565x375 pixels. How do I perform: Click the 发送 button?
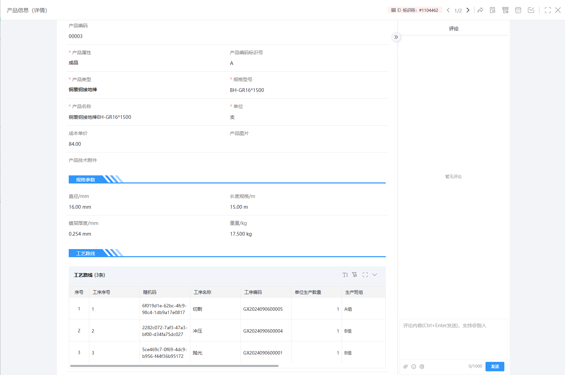(x=495, y=367)
